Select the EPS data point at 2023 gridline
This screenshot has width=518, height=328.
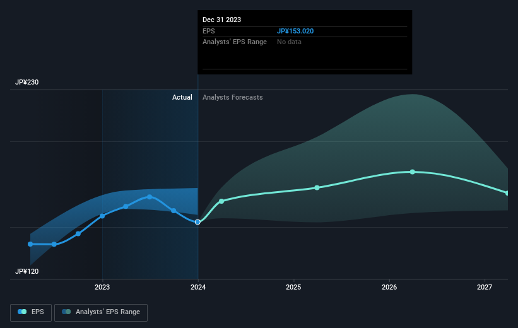click(x=102, y=216)
